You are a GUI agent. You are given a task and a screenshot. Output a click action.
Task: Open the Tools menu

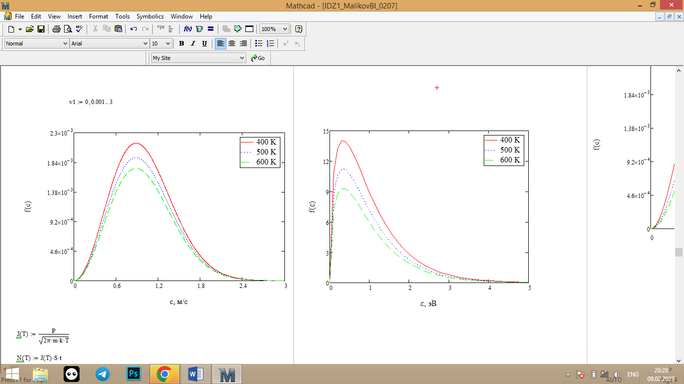coord(123,16)
